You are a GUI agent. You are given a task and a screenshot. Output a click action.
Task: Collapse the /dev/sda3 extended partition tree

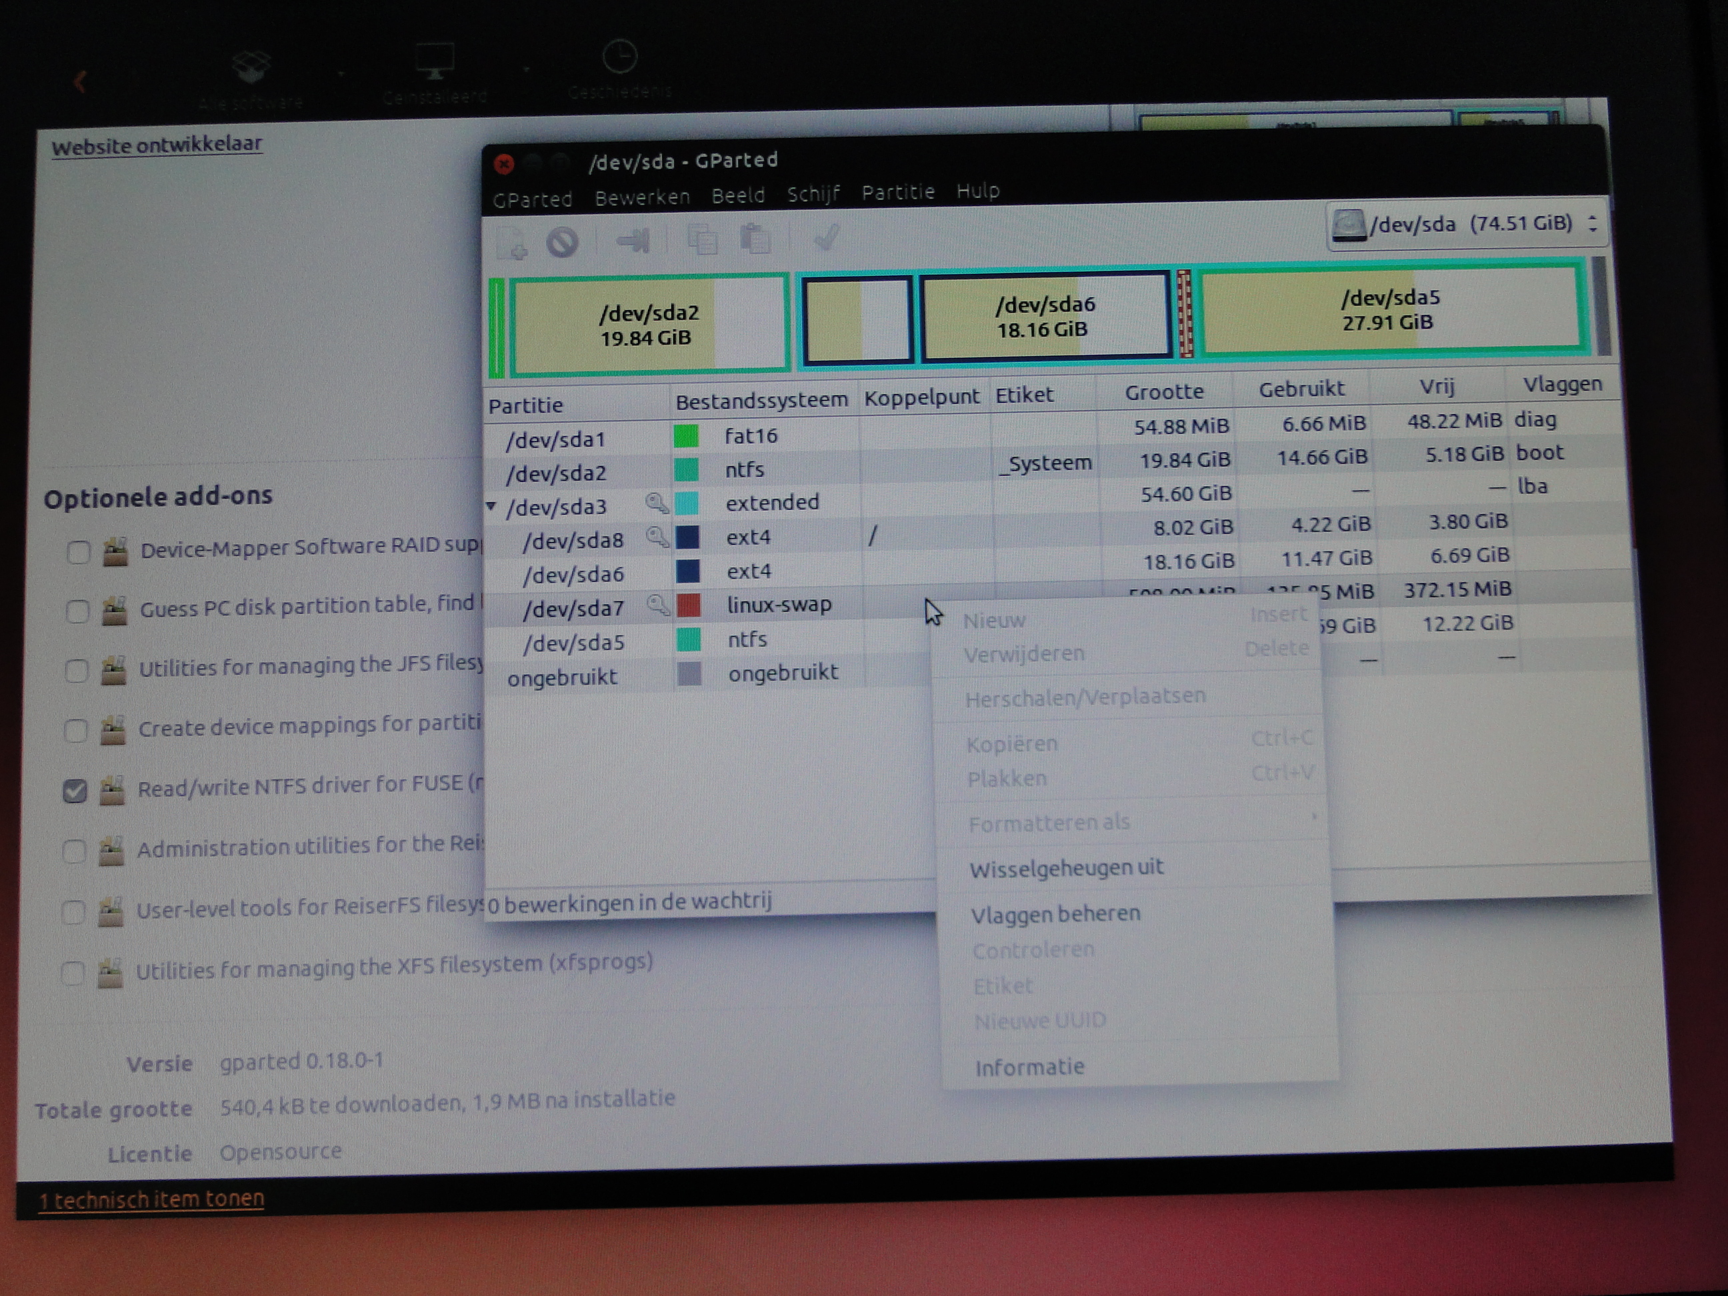click(491, 506)
